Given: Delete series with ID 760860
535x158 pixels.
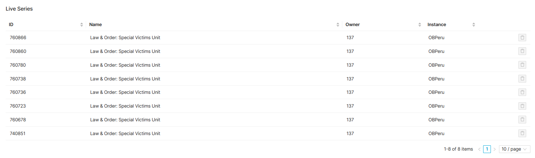Looking at the screenshot, I should click(x=522, y=51).
